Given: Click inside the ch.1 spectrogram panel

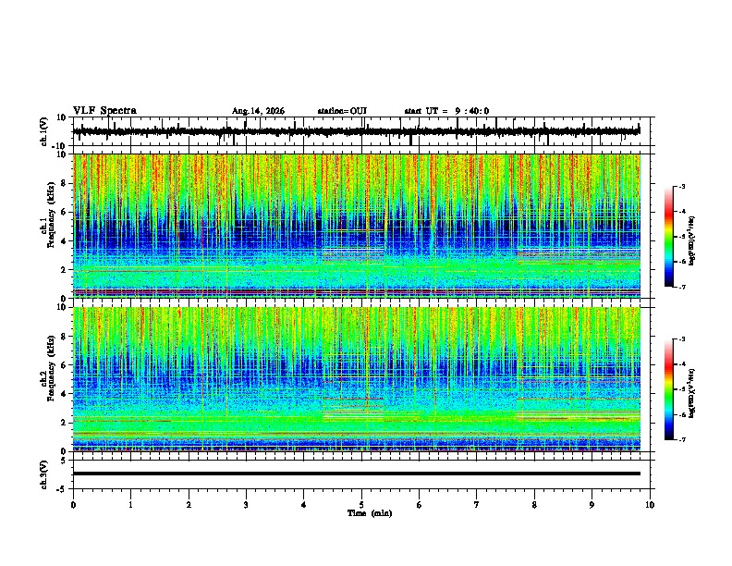Looking at the screenshot, I should click(x=357, y=226).
